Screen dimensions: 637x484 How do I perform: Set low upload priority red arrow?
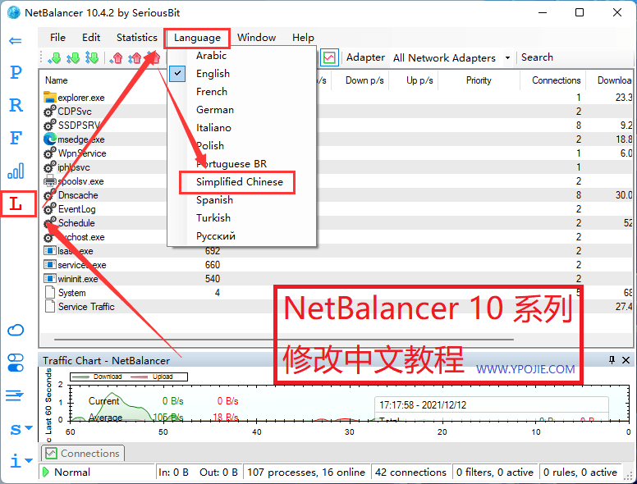coord(117,58)
